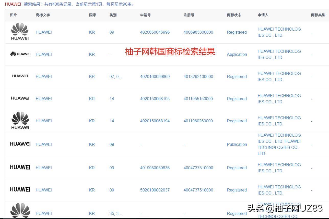Screen dimensions: 329x219
Task: Click the 申请号 column header
Action: pos(145,15)
